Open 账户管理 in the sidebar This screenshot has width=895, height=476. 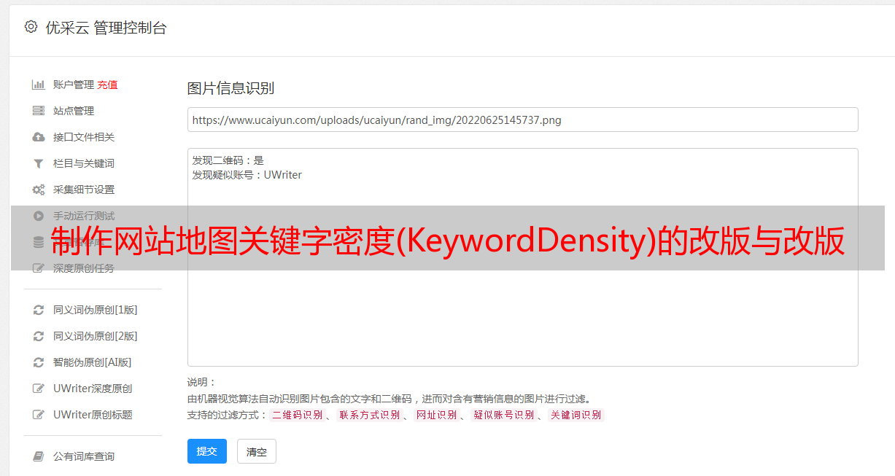coord(74,85)
